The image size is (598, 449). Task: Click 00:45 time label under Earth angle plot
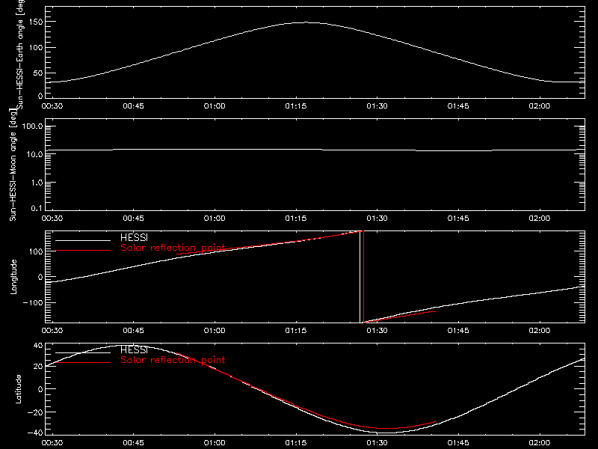[x=134, y=106]
